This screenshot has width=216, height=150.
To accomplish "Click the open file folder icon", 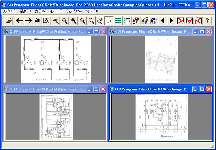I will coord(9,20).
